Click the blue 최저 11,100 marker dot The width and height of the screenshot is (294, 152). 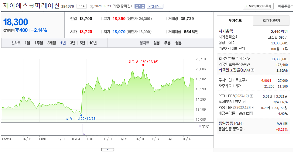[x=81, y=115]
